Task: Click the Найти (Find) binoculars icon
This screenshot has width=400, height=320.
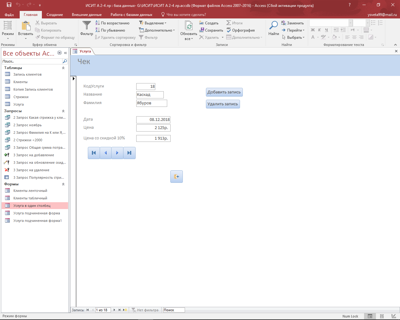Action: pyautogui.click(x=273, y=26)
